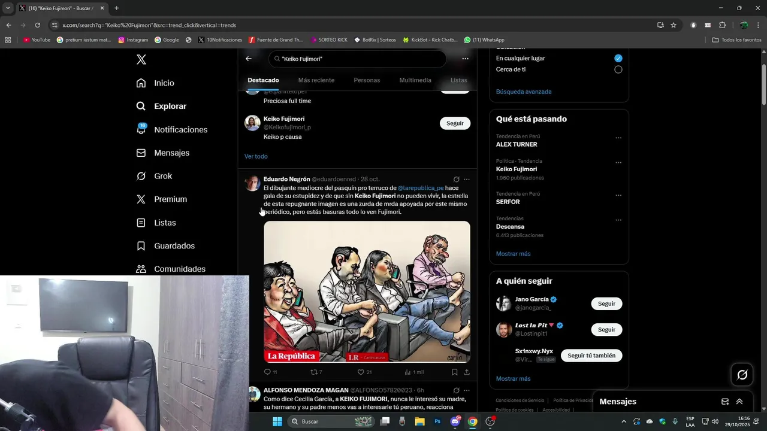Open options for Descansa trend
The width and height of the screenshot is (767, 431).
click(618, 220)
